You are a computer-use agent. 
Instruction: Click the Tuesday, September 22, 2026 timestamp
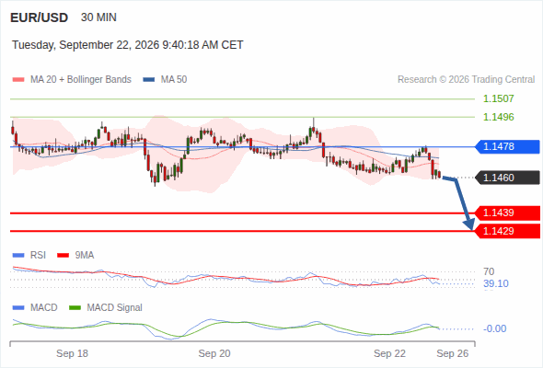(x=128, y=45)
